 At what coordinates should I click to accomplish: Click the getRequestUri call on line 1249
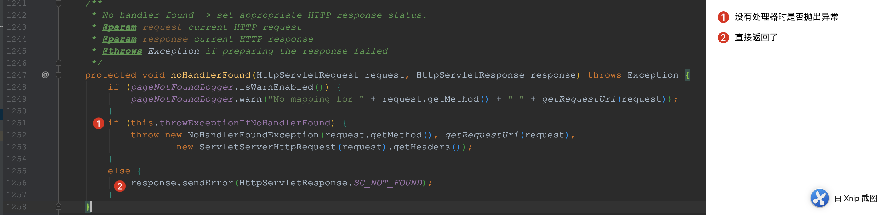[x=579, y=99]
